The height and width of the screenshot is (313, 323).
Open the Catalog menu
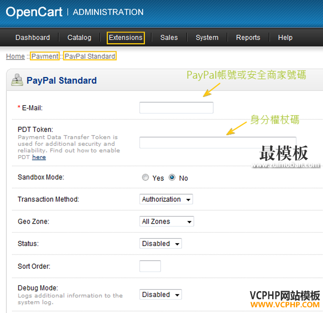coord(79,38)
